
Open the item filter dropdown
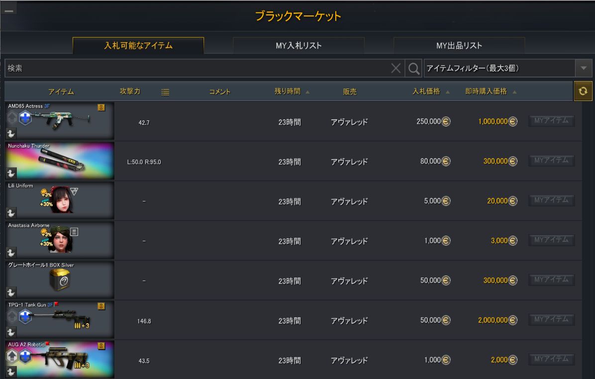point(584,68)
